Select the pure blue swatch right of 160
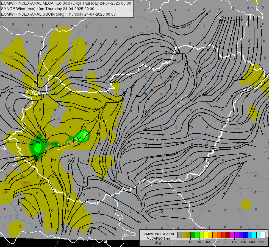This screenshot has width=269, height=247. 245,235
